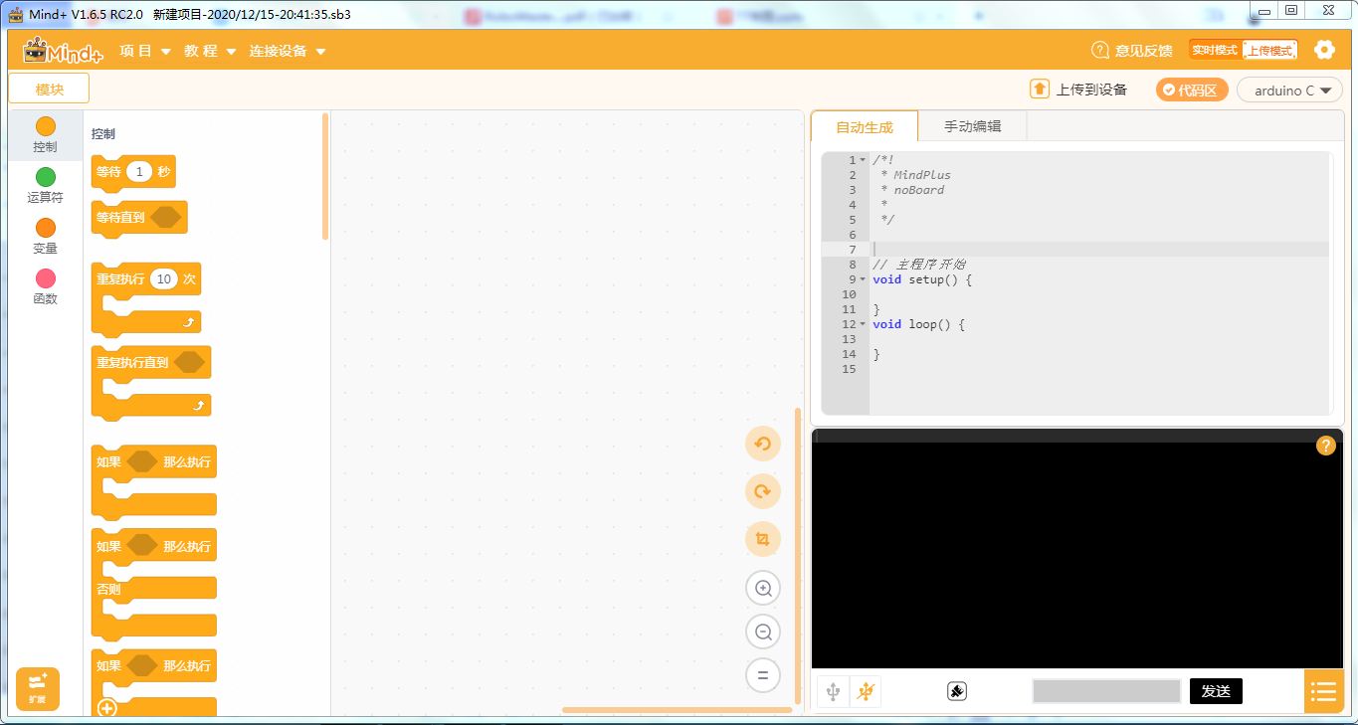Click the serial send input field
Image resolution: width=1358 pixels, height=725 pixels.
tap(1106, 691)
